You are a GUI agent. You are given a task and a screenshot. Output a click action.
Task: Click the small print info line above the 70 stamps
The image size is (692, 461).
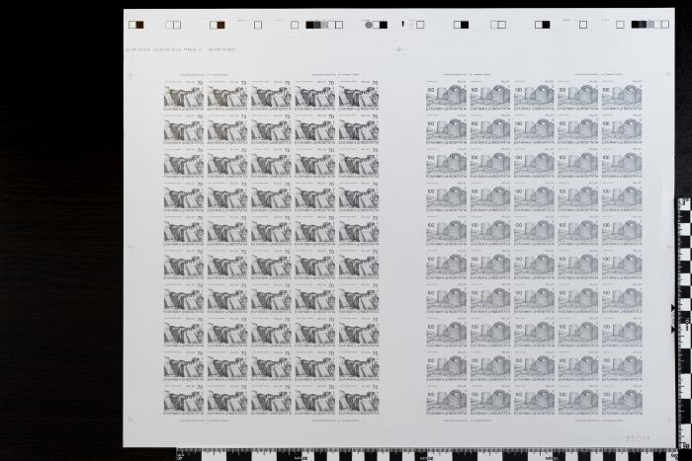(181, 49)
